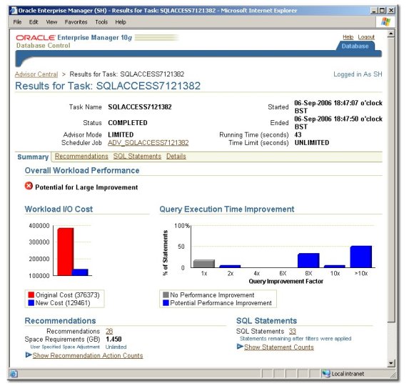Click the Local intranet zone icon
Viewport: 409px width, 386px height.
tap(325, 374)
